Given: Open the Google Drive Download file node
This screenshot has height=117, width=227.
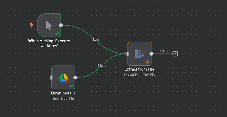Looking at the screenshot, I should 63,77.
